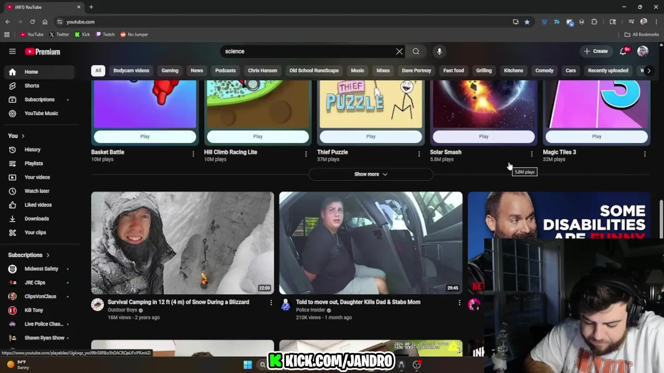
Task: Open the Twitch bookmark
Action: [105, 34]
